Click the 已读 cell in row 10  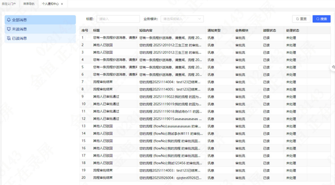pyautogui.click(x=266, y=104)
